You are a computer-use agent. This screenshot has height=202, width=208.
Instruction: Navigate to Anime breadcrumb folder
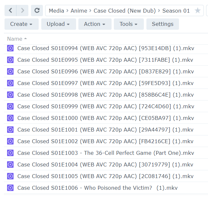(x=79, y=11)
